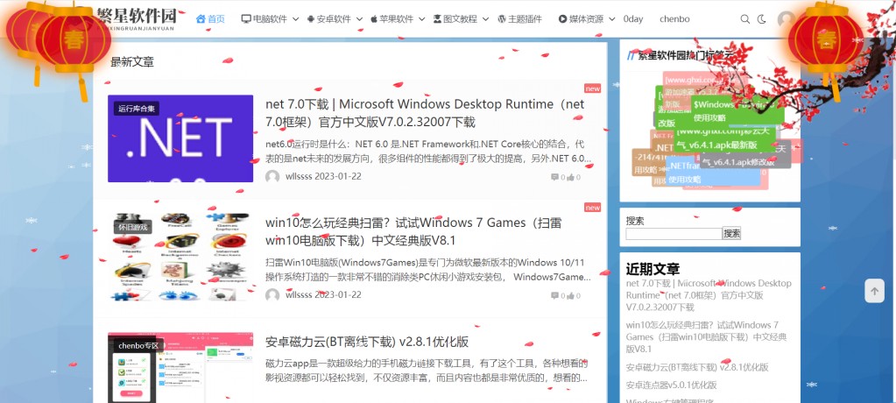Click the scroll-to-top arrow button
896x403 pixels.
pyautogui.click(x=874, y=290)
